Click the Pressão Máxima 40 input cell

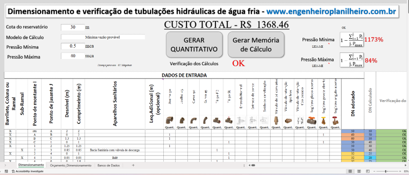pyautogui.click(x=73, y=56)
